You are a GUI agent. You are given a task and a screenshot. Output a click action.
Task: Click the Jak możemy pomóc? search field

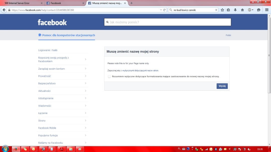pos(167,22)
